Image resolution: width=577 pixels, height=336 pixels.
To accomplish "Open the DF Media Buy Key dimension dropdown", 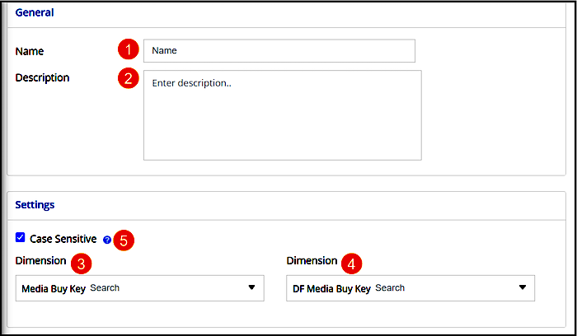I will pos(410,288).
